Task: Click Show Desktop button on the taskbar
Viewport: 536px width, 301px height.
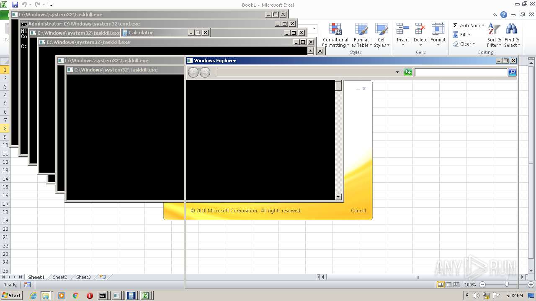Action: pos(531,296)
